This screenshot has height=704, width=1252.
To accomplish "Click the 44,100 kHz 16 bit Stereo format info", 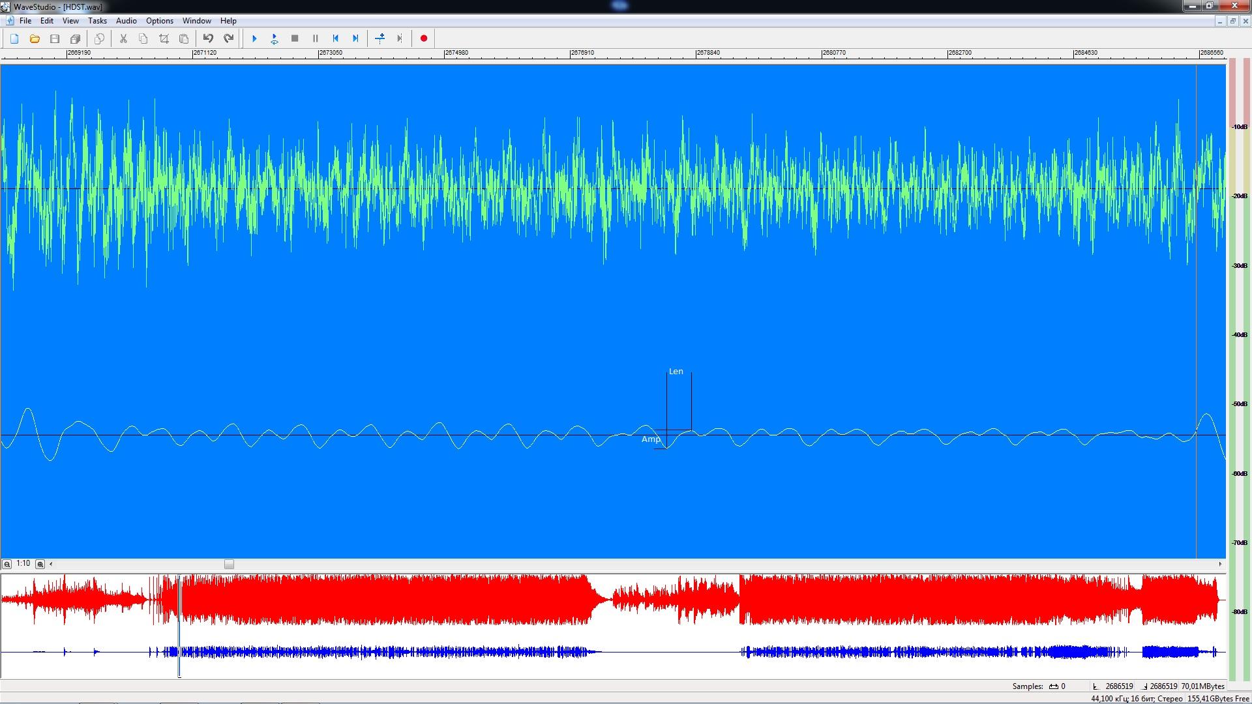I will click(1137, 699).
